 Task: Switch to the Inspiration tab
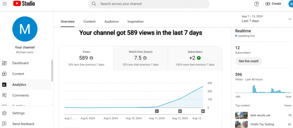coord(135,22)
